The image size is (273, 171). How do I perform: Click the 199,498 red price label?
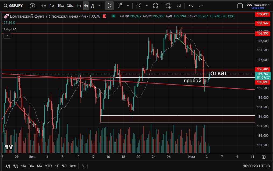[263, 14]
